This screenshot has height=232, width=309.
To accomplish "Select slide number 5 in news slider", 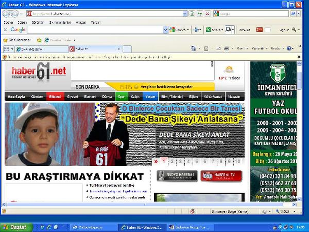I will pos(197,161).
